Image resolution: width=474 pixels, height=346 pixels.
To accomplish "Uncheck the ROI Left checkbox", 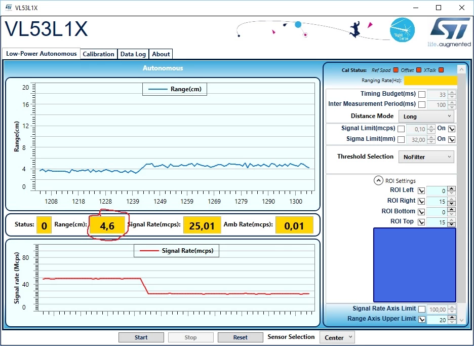I will pyautogui.click(x=421, y=191).
